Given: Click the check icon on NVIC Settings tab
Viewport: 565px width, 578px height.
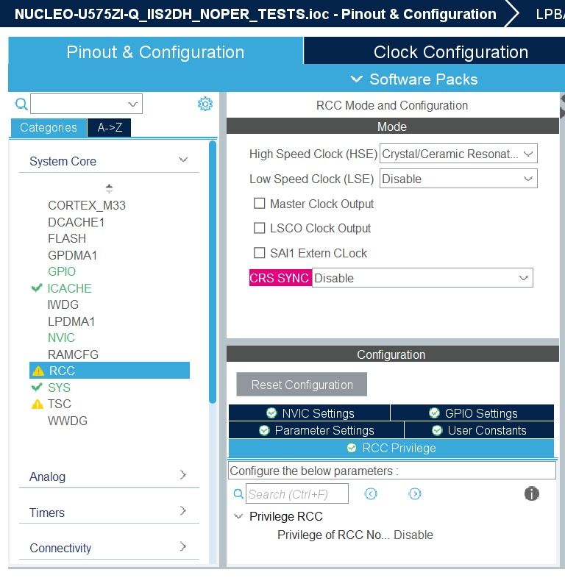Looking at the screenshot, I should click(x=271, y=413).
